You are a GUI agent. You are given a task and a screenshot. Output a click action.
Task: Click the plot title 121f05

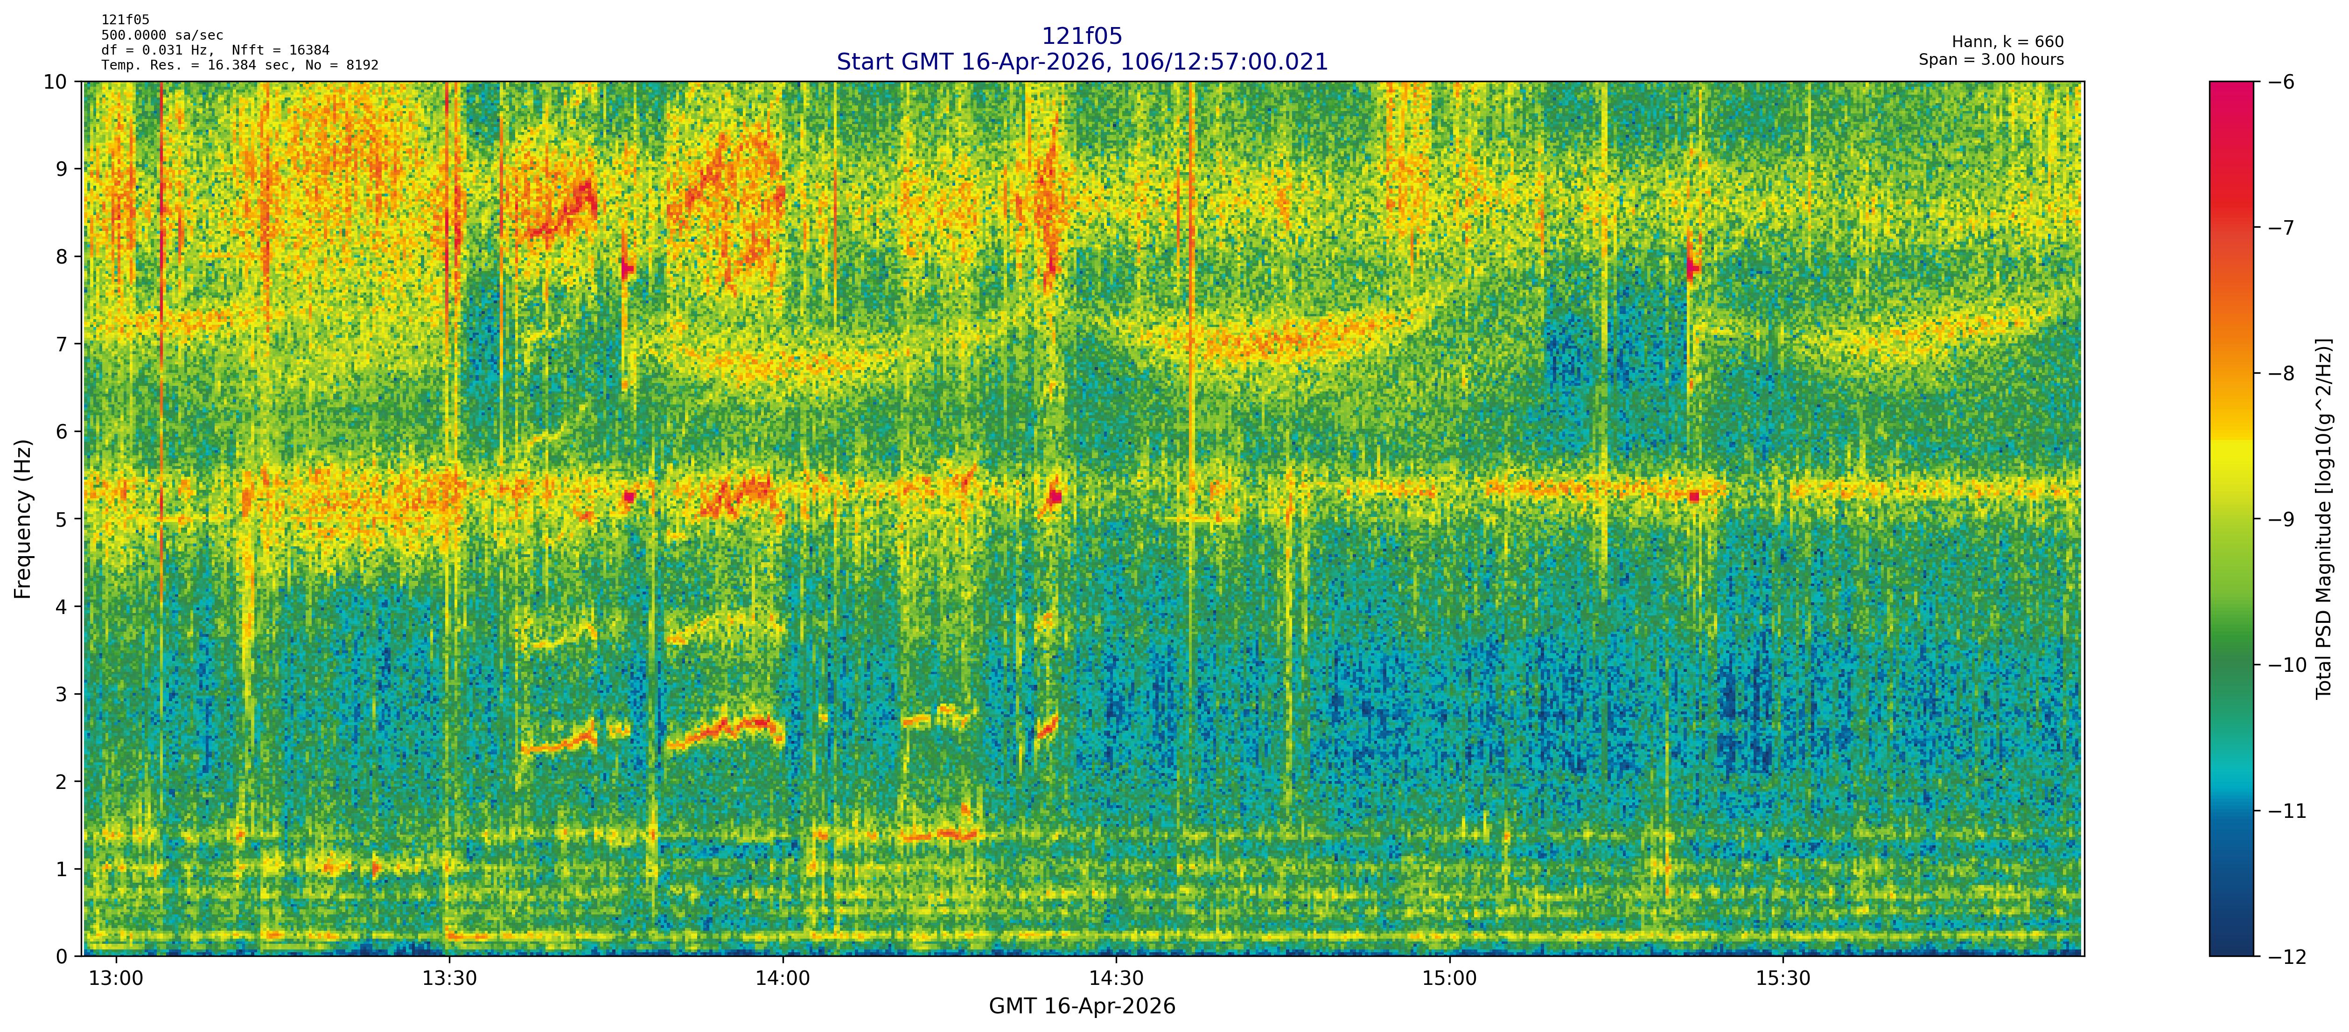coord(1082,36)
